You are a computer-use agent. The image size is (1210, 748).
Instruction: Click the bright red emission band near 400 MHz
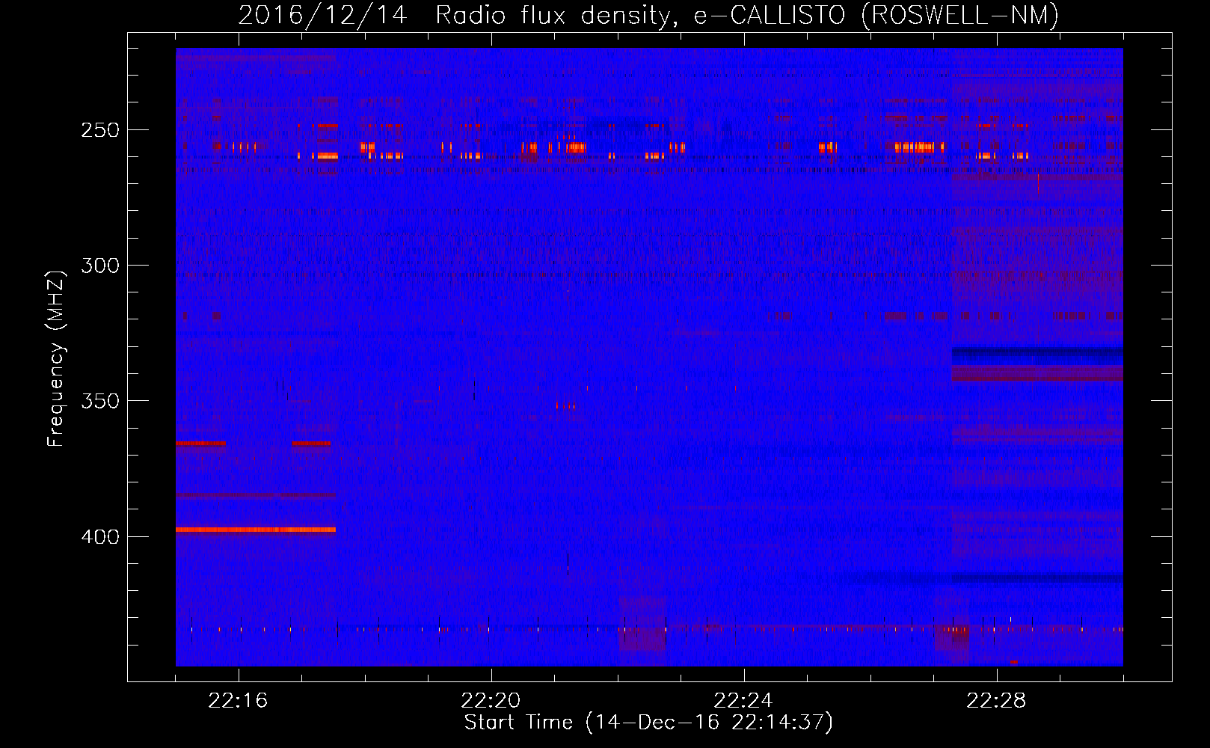pyautogui.click(x=256, y=530)
